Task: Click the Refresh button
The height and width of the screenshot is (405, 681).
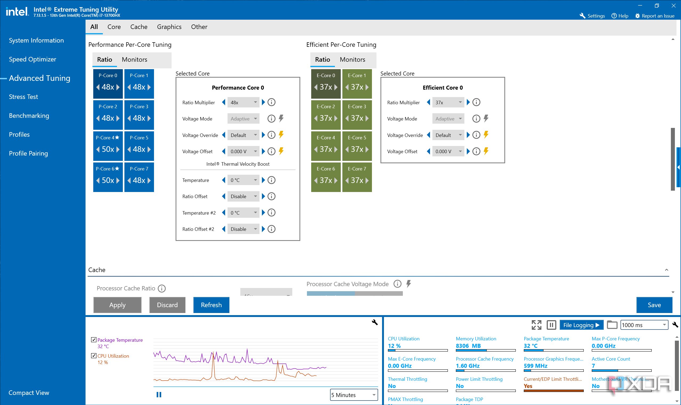Action: tap(211, 305)
